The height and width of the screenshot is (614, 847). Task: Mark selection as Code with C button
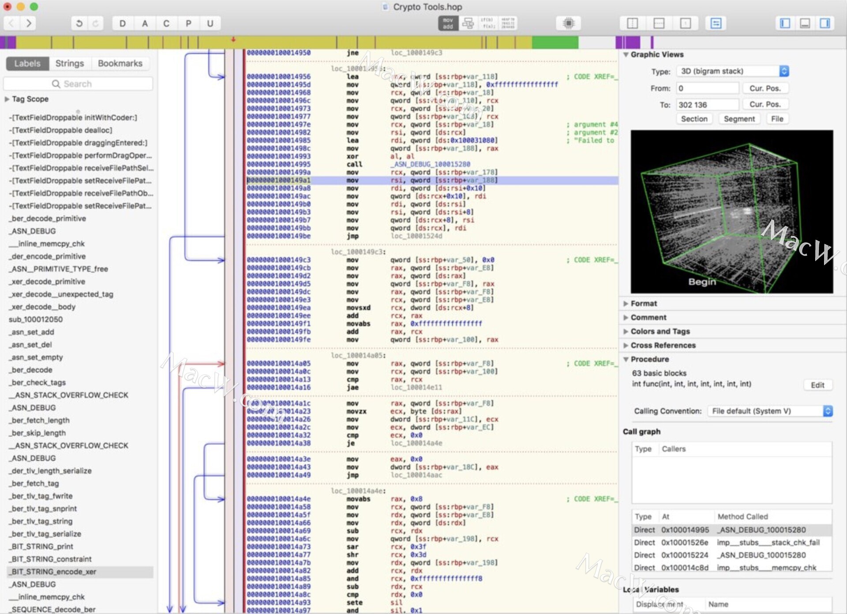(x=166, y=23)
